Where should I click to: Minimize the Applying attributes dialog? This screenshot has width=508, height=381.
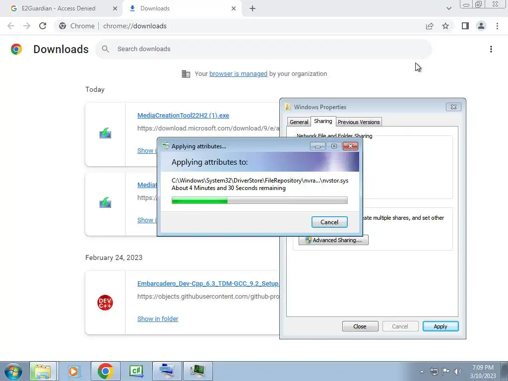click(317, 146)
